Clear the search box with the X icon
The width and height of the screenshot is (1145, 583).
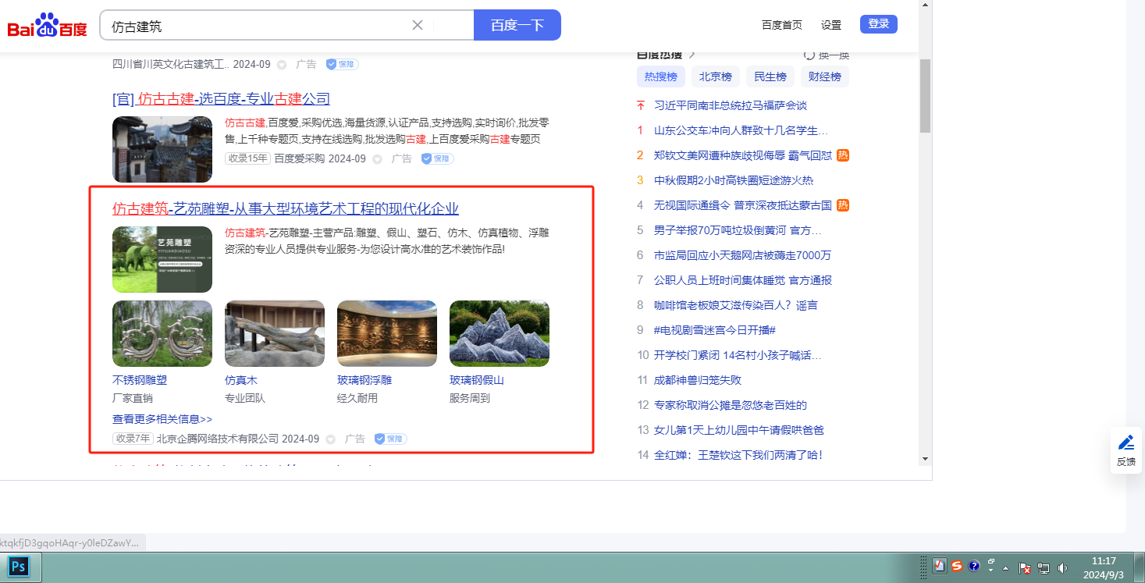(x=418, y=25)
